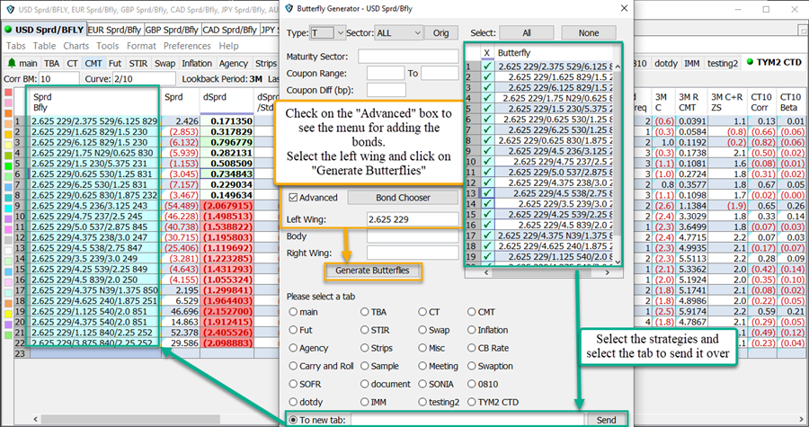Click the red color swatch beside row 1
This screenshot has width=809, height=427.
(x=8, y=93)
